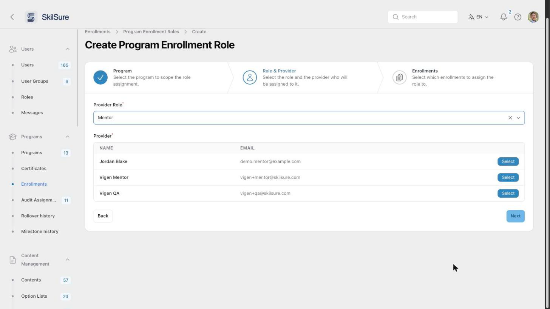550x309 pixels.
Task: Open Enrollments in the sidebar
Action: [x=34, y=184]
